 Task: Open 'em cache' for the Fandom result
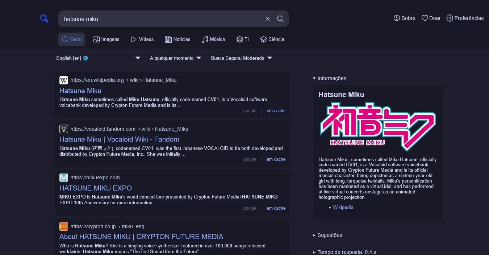pos(276,159)
